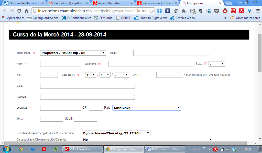Click the Dropbox icon in the taskbar
This screenshot has width=262, height=153.
click(32, 149)
